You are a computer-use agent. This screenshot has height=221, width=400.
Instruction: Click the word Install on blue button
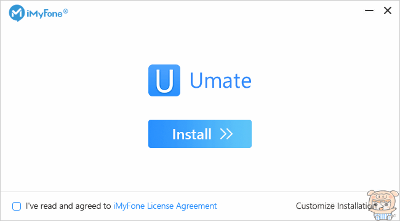coord(192,134)
